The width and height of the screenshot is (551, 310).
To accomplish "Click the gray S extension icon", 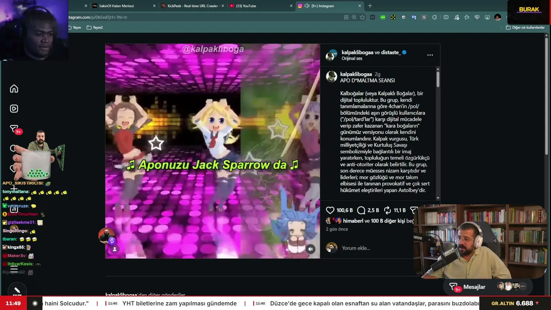I will point(424,17).
